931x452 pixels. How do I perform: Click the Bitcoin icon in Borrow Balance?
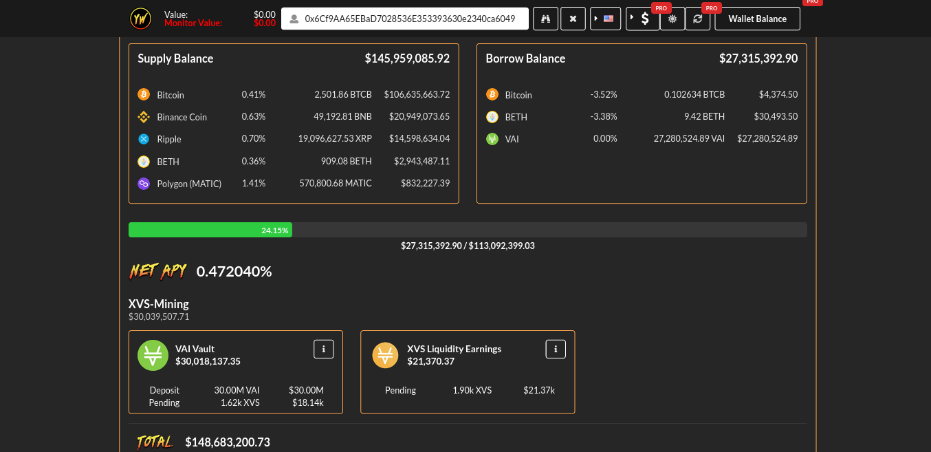[492, 94]
